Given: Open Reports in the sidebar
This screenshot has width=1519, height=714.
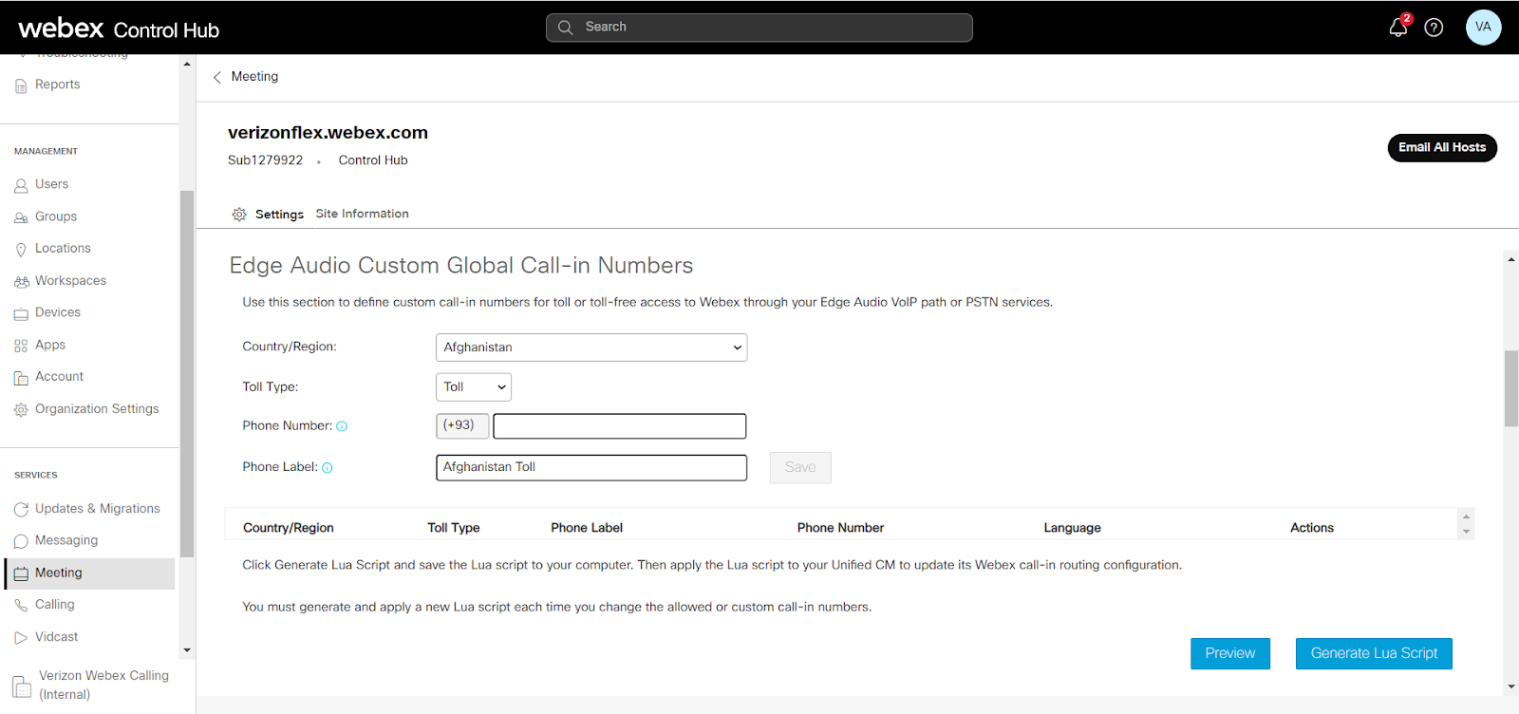Looking at the screenshot, I should point(58,85).
